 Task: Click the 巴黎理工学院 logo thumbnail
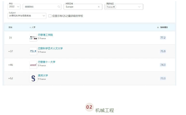pyautogui.click(x=33, y=38)
